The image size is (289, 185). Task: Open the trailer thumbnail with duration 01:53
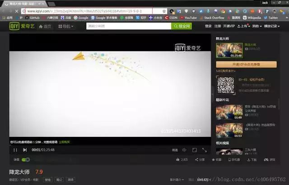[229, 131]
